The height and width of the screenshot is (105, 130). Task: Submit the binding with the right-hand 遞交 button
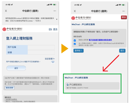[122, 51]
